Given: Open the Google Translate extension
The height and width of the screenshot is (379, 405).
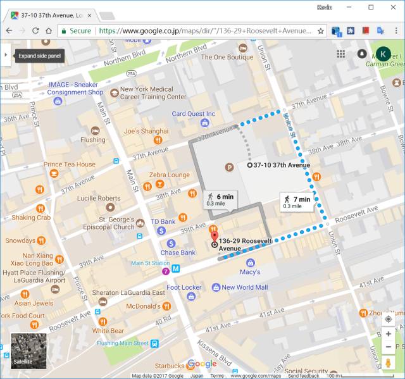Looking at the screenshot, I should (380, 31).
